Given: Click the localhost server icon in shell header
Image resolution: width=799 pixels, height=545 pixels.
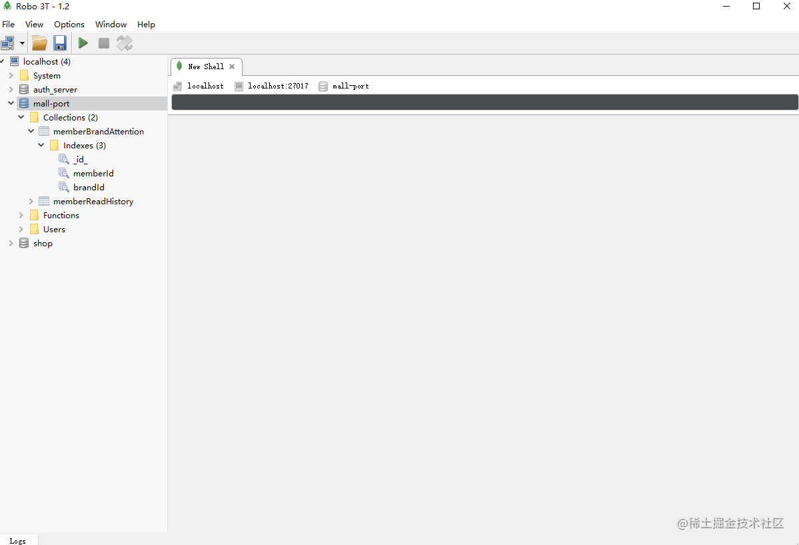Looking at the screenshot, I should 177,86.
